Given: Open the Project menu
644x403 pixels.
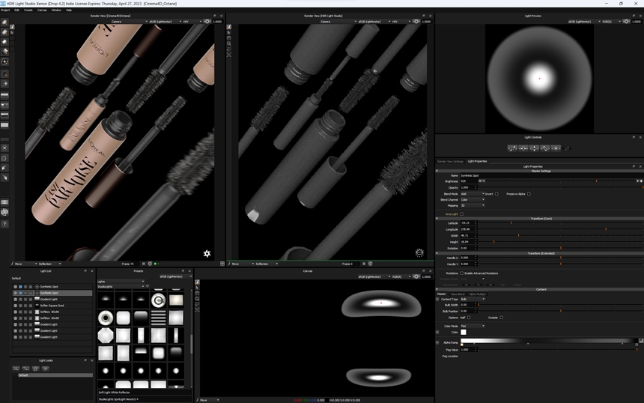Looking at the screenshot, I should pos(5,10).
